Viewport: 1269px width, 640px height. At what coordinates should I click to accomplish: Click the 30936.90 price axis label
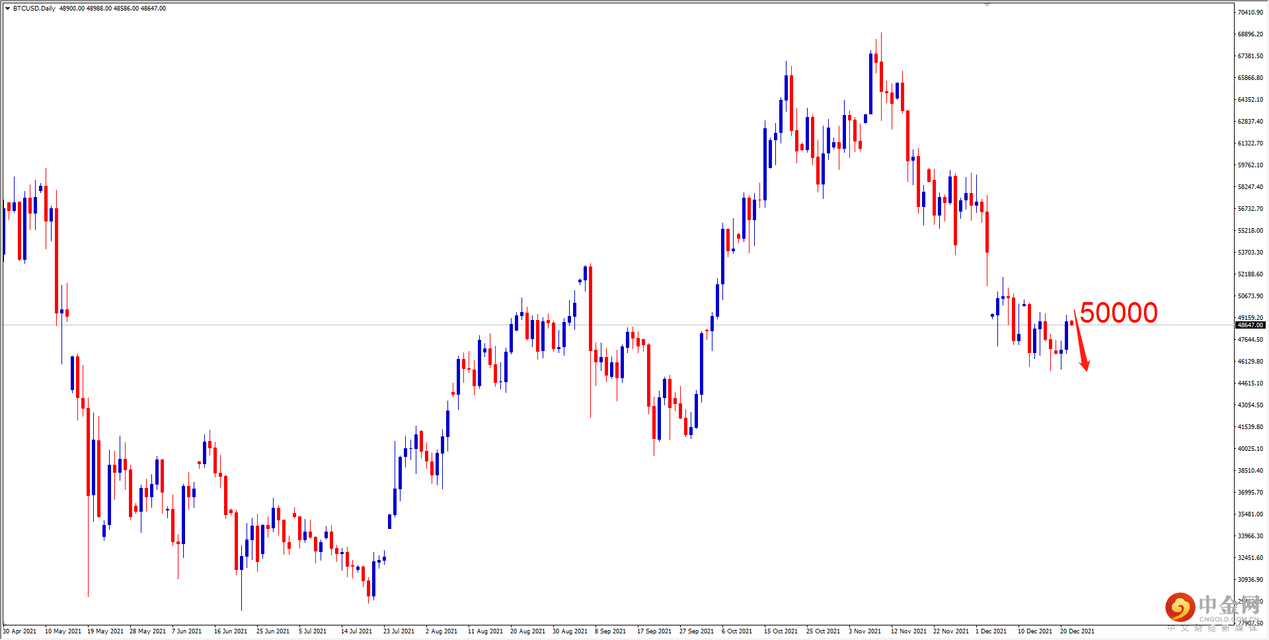pyautogui.click(x=1250, y=580)
